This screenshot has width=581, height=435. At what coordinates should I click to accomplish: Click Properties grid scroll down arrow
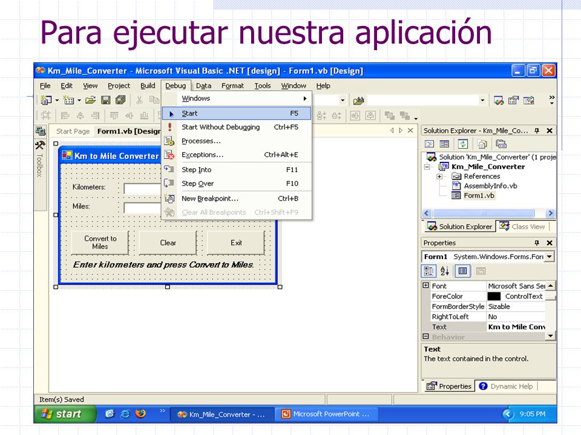click(x=550, y=336)
